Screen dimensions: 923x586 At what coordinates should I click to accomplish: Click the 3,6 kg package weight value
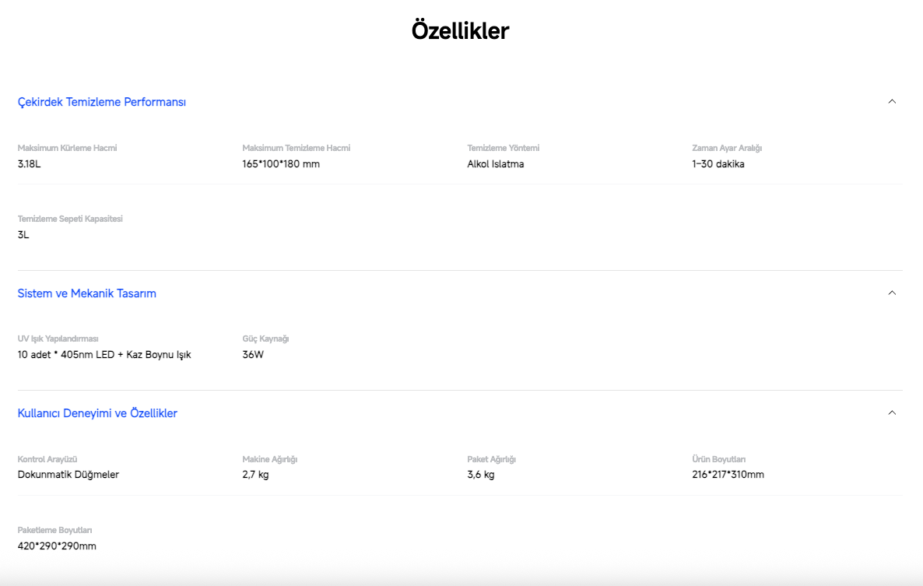point(481,475)
